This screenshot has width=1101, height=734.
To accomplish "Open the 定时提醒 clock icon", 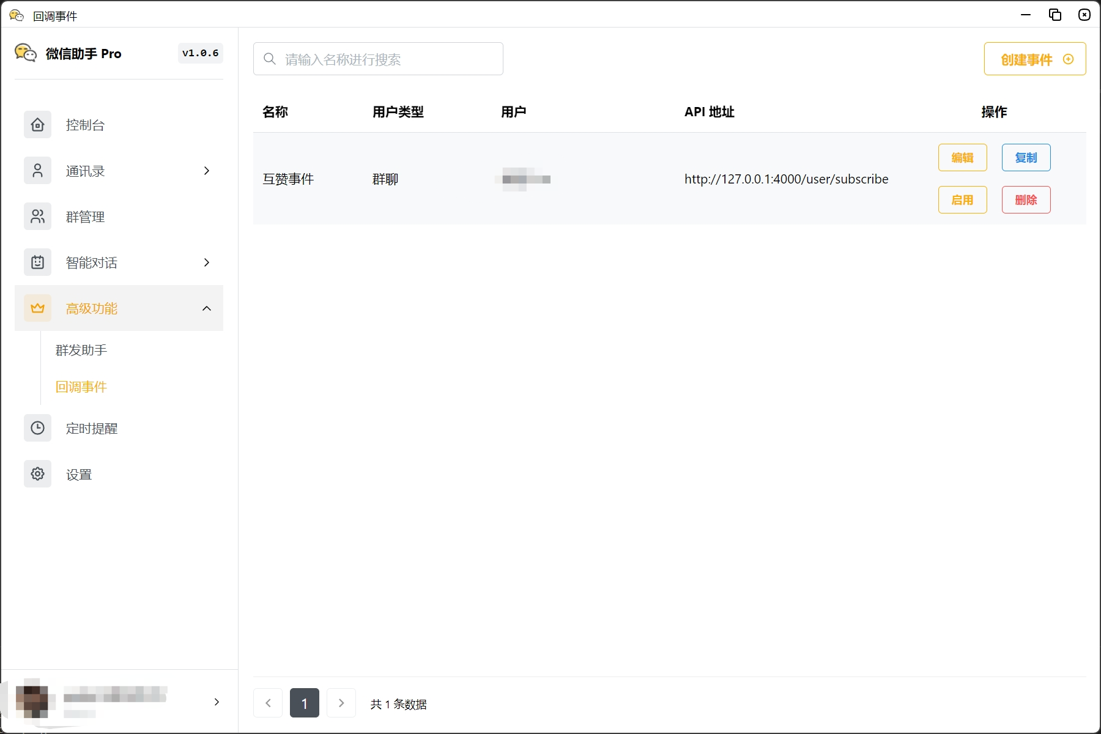I will 37,428.
